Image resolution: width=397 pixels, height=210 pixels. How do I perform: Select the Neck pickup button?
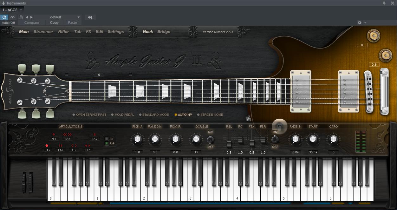(148, 32)
